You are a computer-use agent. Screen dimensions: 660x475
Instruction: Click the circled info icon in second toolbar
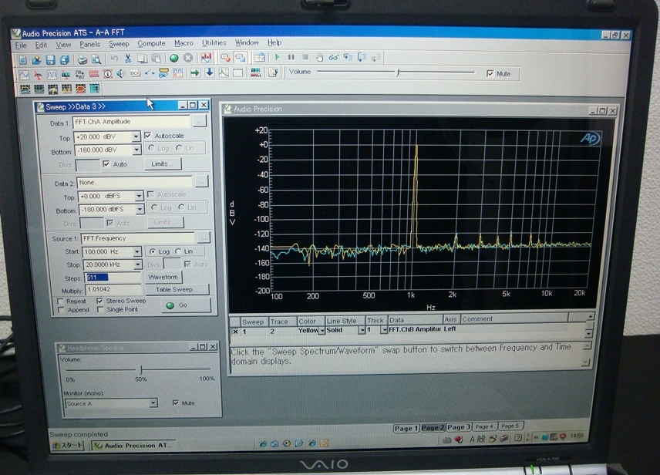(x=108, y=75)
